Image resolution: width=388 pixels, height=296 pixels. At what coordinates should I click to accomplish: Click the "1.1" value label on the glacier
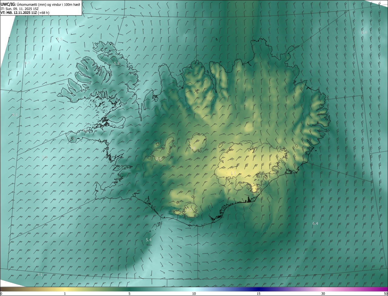[x=233, y=173]
